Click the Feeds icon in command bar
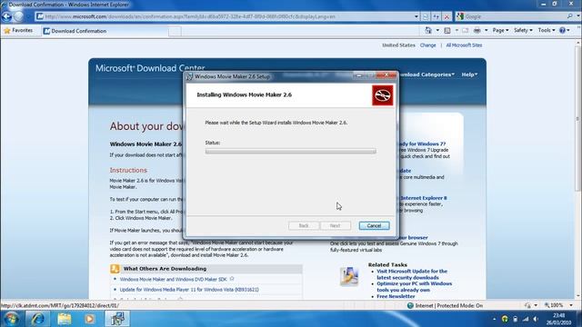Image resolution: width=582 pixels, height=327 pixels. coord(447,30)
